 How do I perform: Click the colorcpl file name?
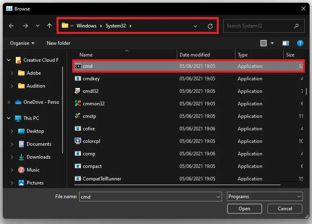tap(91, 141)
